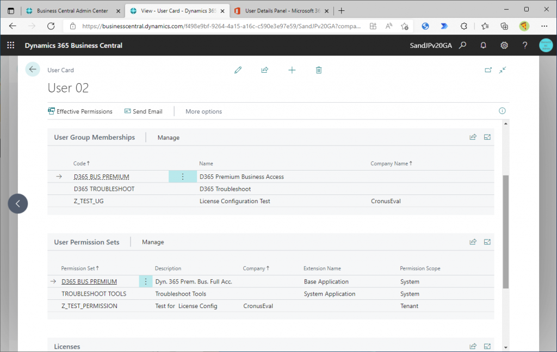Viewport: 557px width, 352px height.
Task: Sort user groups by Company Name column
Action: click(x=391, y=163)
